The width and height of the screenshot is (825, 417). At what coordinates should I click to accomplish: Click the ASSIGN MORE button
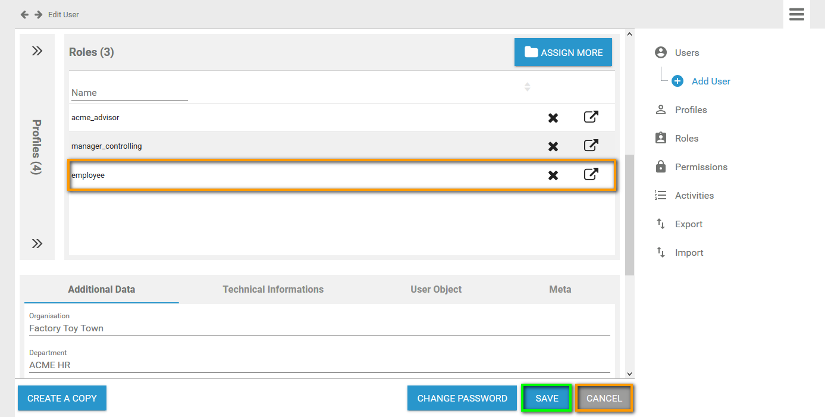tap(563, 52)
